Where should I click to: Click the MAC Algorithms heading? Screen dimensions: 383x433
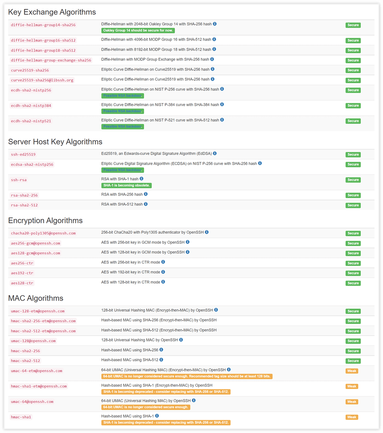[36, 298]
